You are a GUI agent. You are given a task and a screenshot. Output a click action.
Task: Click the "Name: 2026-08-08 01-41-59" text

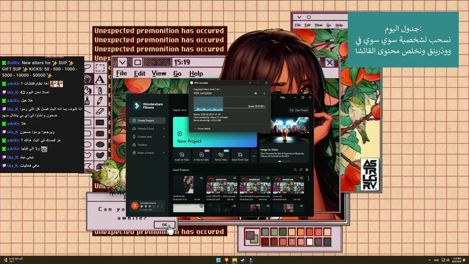[x=207, y=114]
